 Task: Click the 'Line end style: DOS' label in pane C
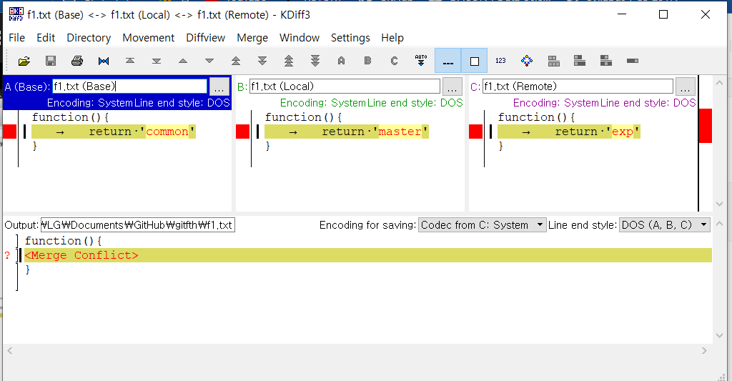coord(648,103)
